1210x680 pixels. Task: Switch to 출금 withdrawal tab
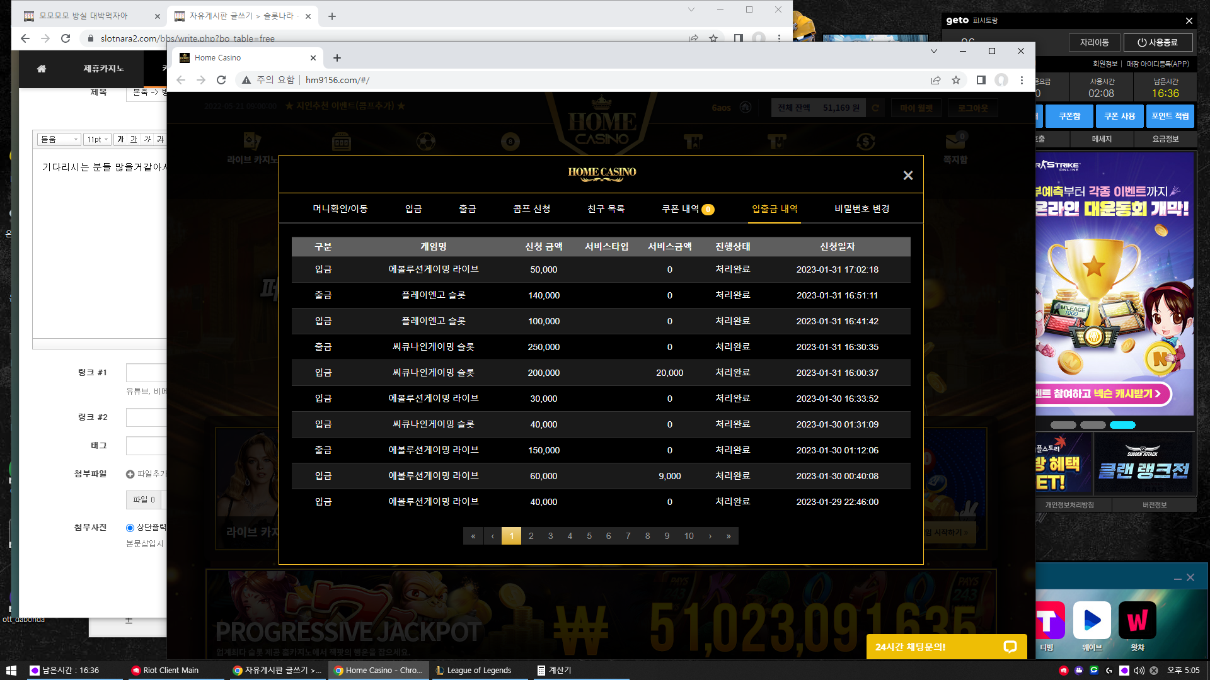click(x=468, y=208)
